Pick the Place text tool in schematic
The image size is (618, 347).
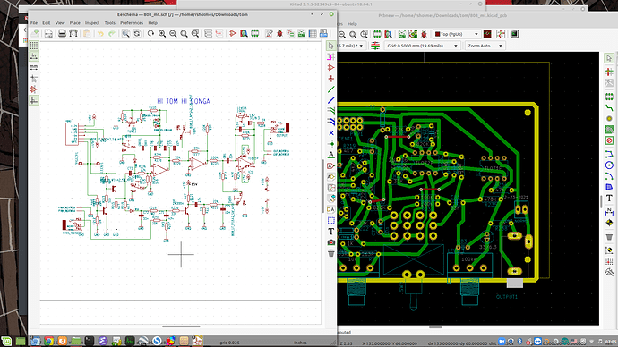(x=331, y=232)
